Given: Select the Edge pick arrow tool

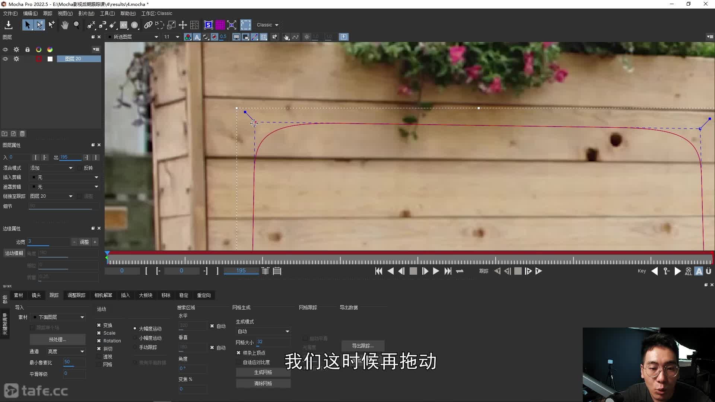Looking at the screenshot, I should pyautogui.click(x=39, y=25).
